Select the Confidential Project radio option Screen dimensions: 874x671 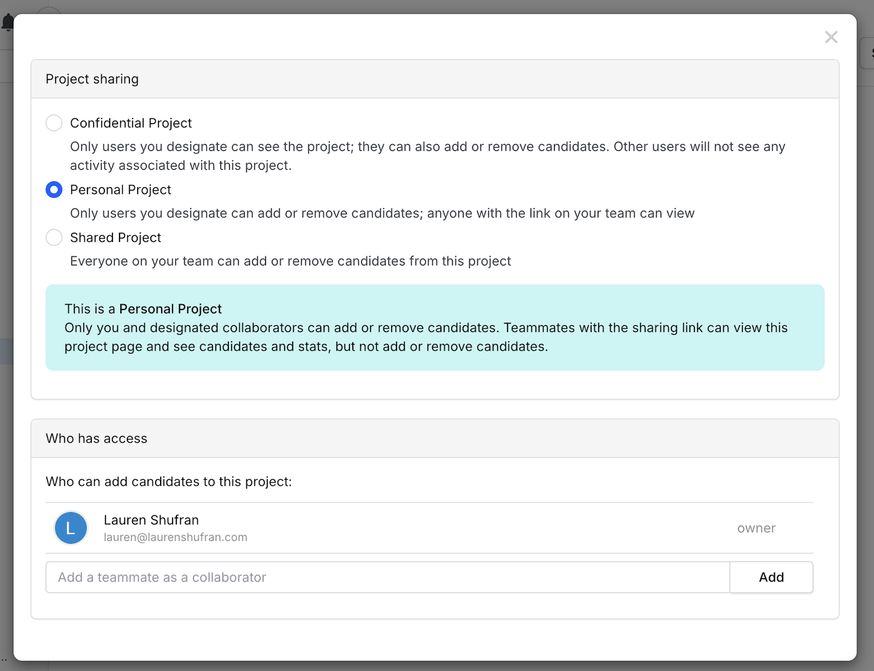54,123
